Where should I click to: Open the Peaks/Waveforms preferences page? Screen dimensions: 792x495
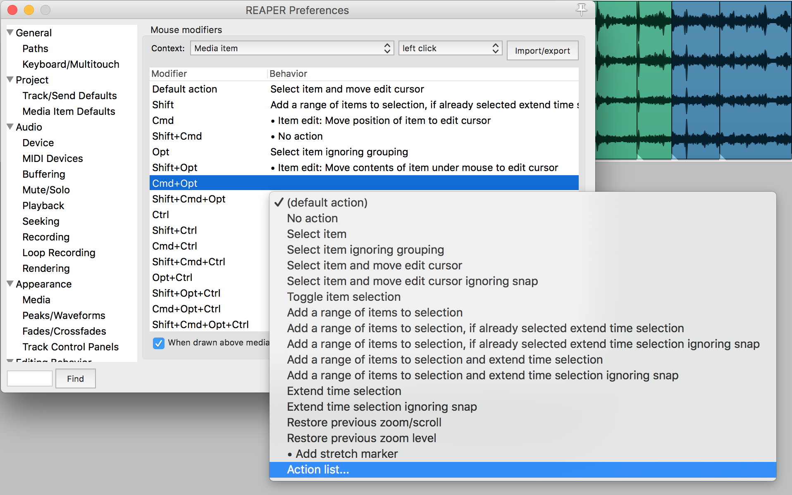64,316
